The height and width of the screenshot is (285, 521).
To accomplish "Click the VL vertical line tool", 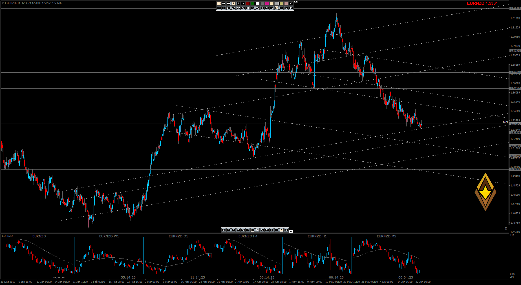I will click(257, 8).
